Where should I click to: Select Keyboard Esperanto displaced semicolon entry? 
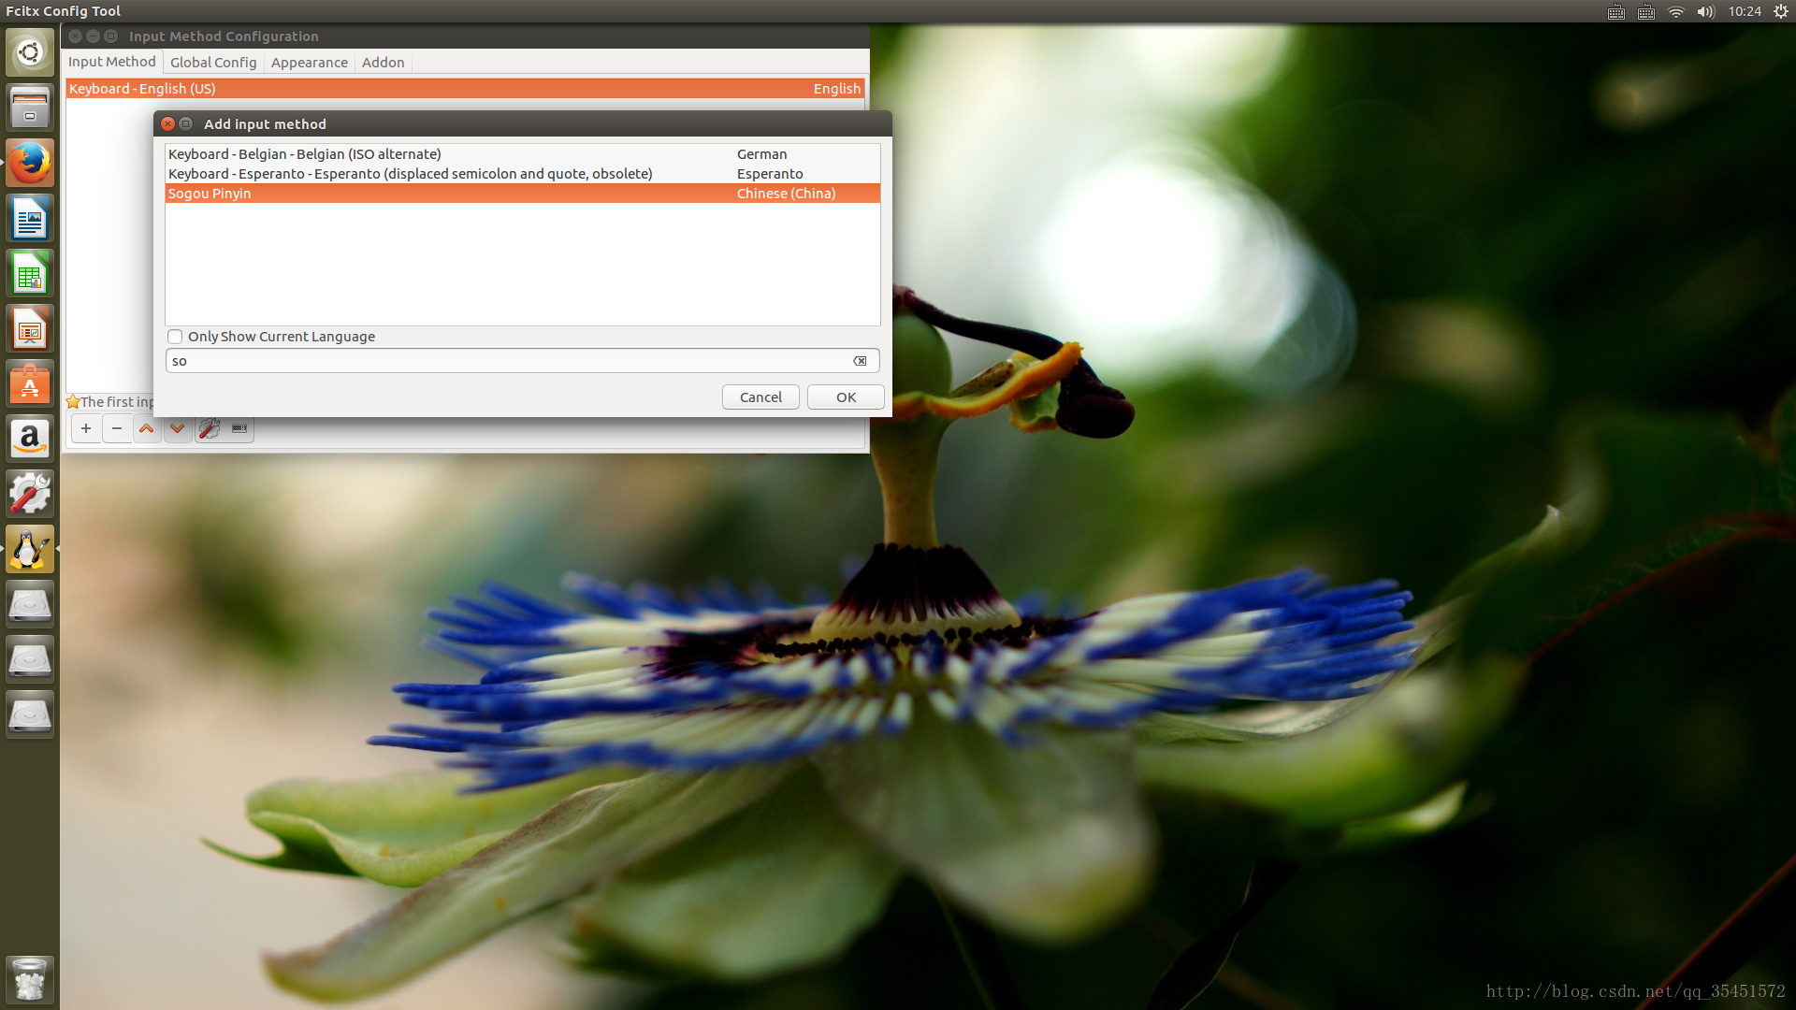click(x=410, y=174)
